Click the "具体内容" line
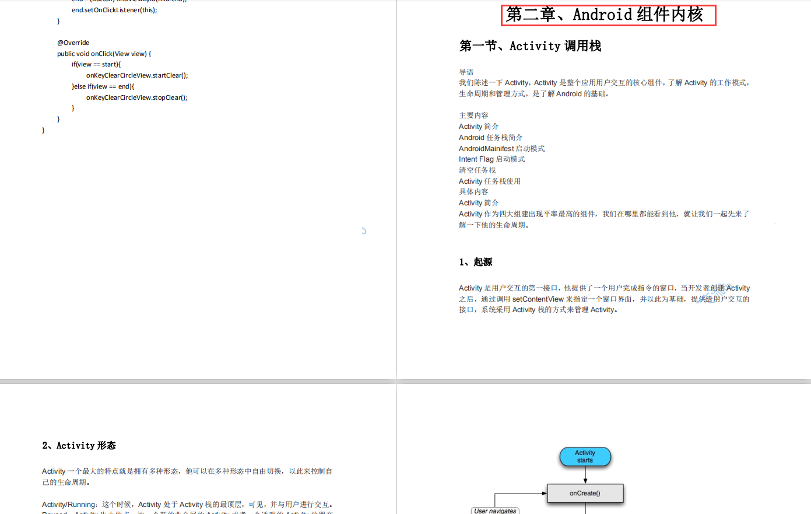This screenshot has width=811, height=514. pos(473,192)
